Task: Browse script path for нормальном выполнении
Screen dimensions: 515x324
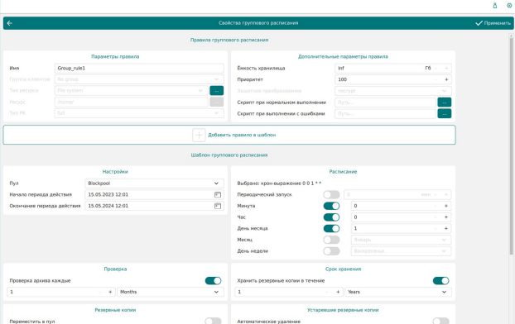Action: click(444, 102)
